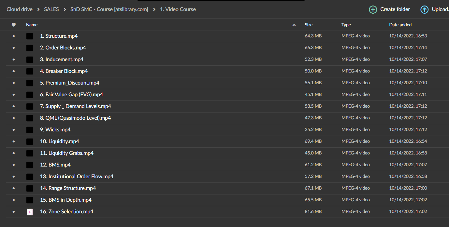Screen dimensions: 449x227
Task: Sort files by the Type column
Action: tap(346, 25)
